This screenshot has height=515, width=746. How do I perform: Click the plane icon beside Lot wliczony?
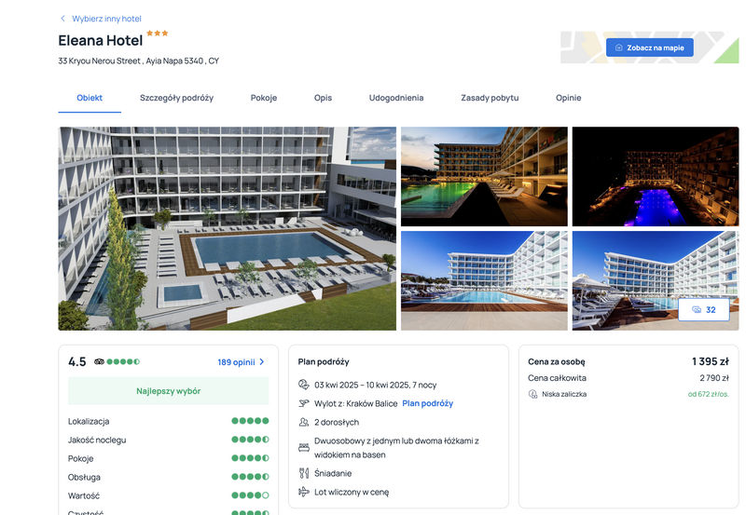(304, 492)
